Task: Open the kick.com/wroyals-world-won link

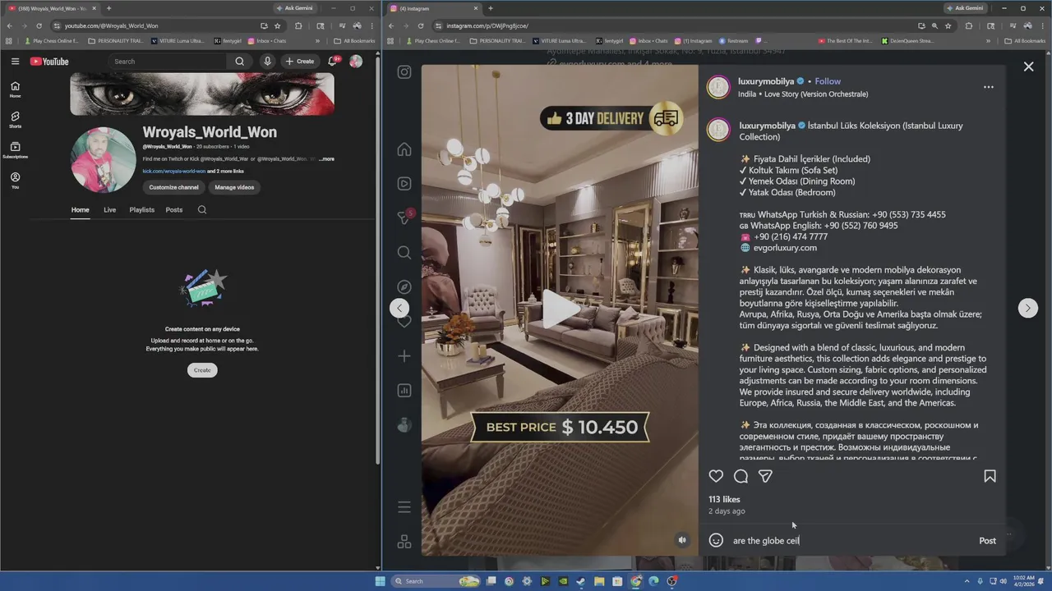Action: click(174, 172)
